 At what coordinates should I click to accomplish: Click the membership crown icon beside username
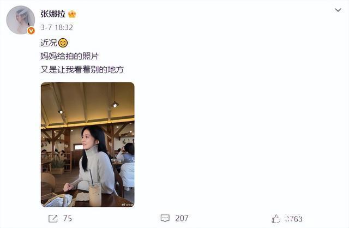[72, 14]
